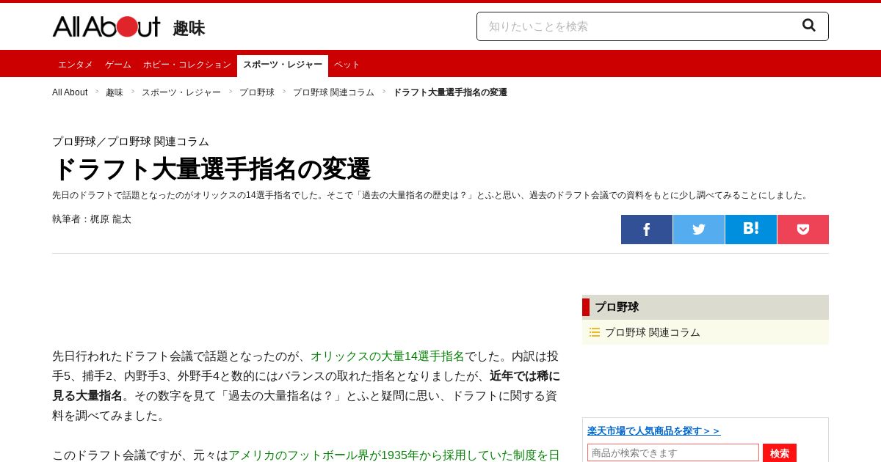Click the All About logo
Screen dimensions: 881x462
[106, 26]
